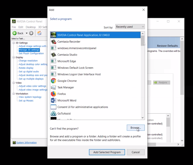Open Set up digital audio
The height and width of the screenshot is (165, 193).
[29, 72]
